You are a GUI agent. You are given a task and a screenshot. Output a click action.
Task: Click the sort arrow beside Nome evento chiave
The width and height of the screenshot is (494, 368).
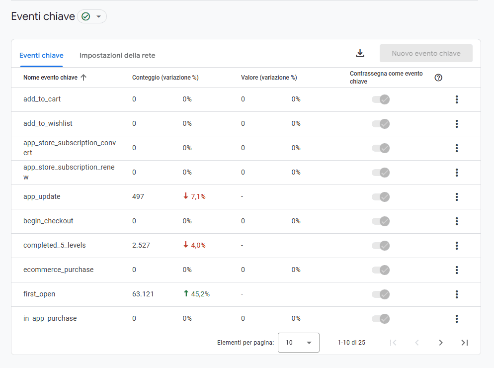pyautogui.click(x=83, y=77)
